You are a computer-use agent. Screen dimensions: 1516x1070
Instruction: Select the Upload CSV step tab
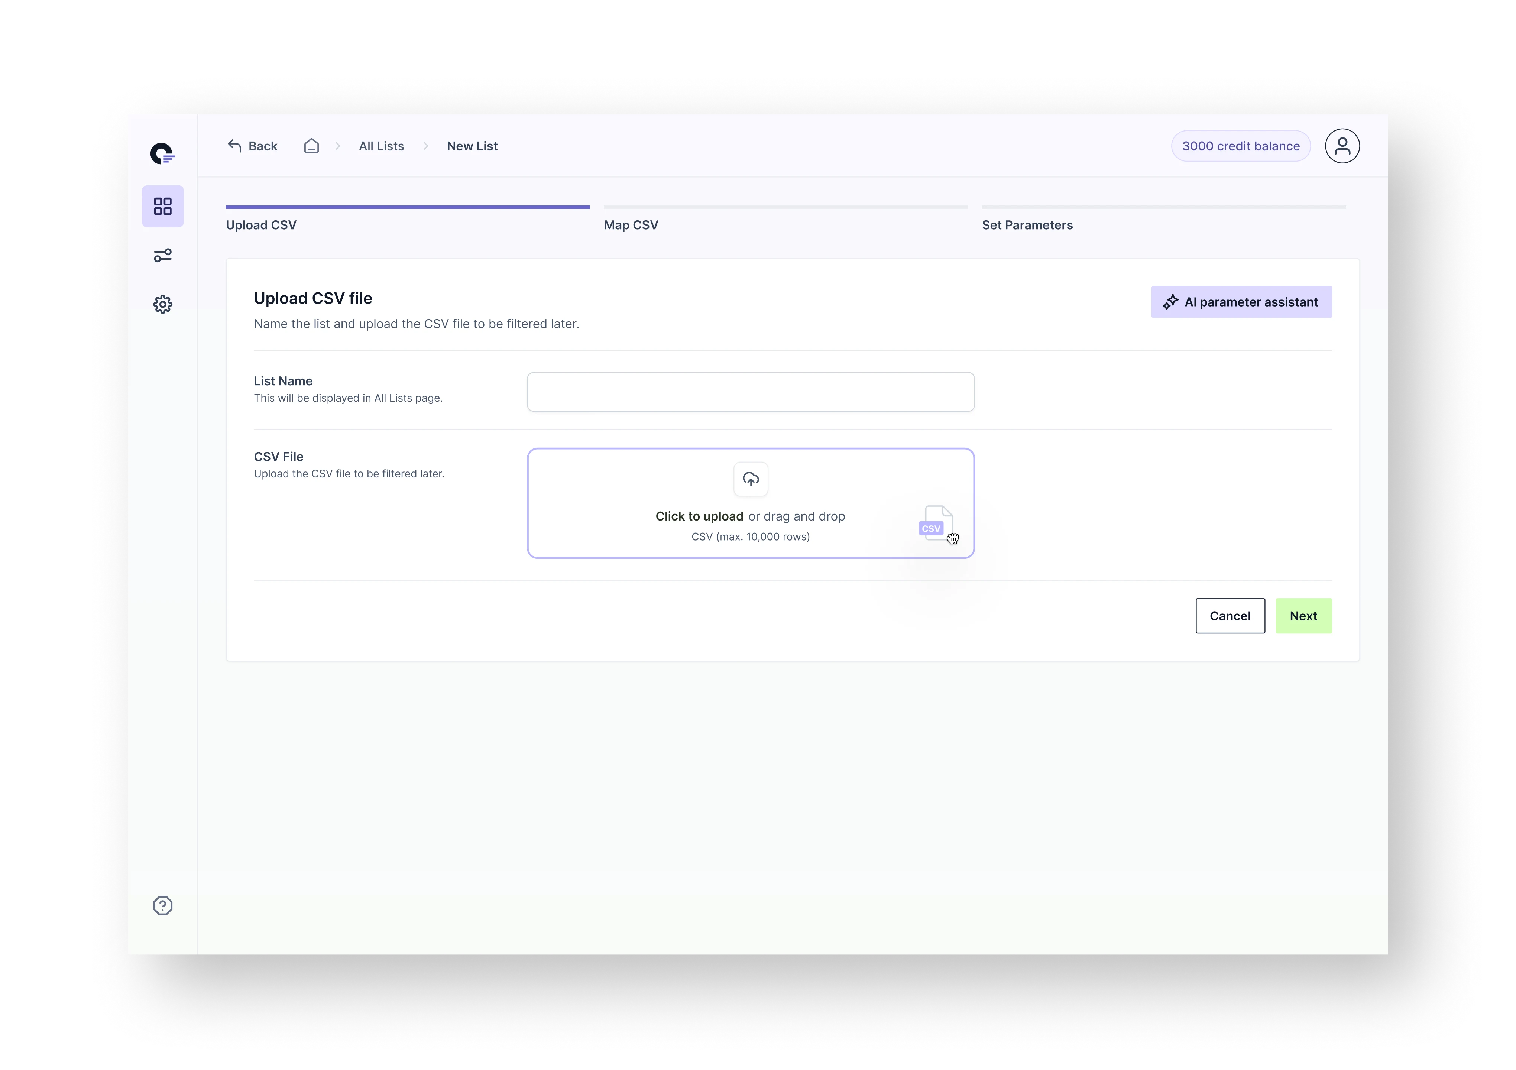click(x=262, y=225)
